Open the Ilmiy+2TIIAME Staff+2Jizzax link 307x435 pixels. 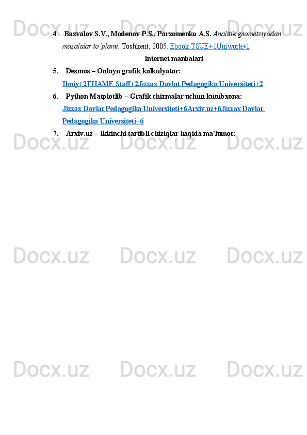click(x=163, y=84)
